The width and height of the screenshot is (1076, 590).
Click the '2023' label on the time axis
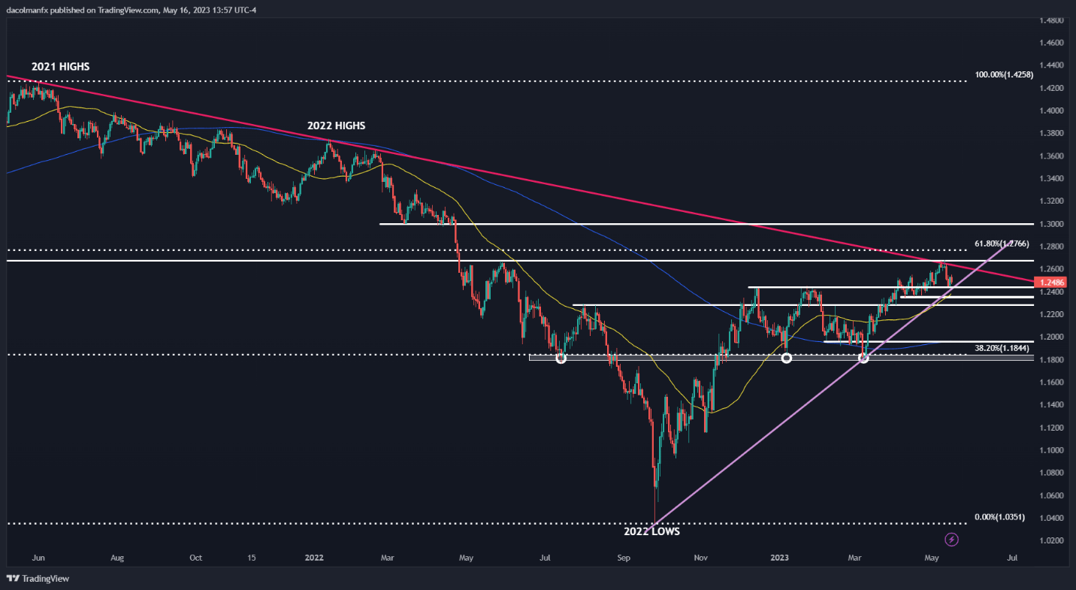click(780, 558)
